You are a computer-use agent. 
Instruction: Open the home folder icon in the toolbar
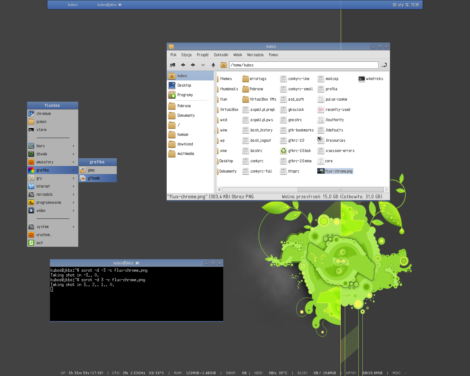click(223, 65)
